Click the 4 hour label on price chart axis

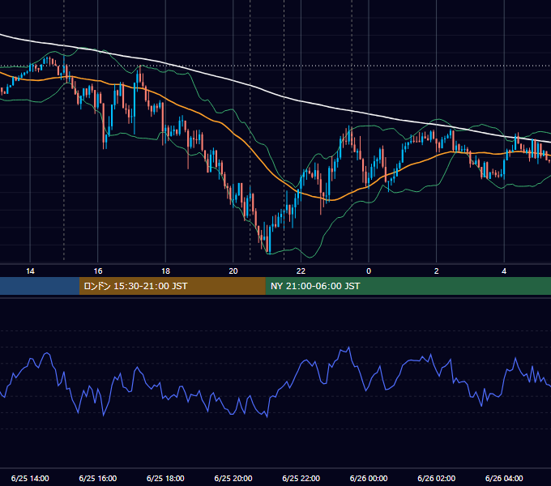504,271
